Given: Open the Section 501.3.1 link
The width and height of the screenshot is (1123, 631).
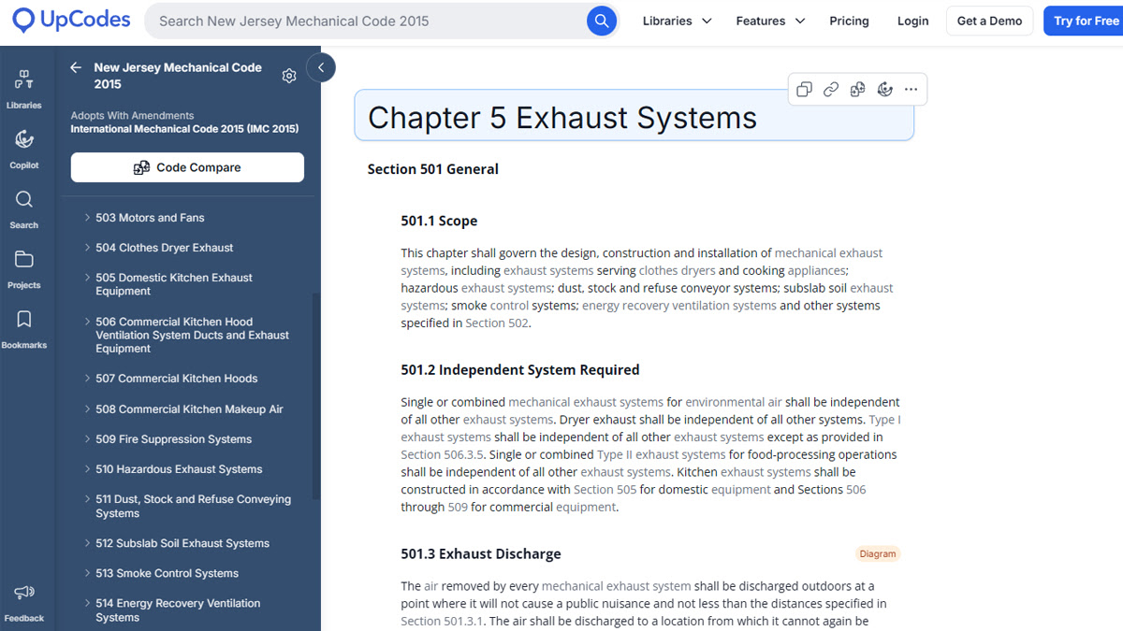Looking at the screenshot, I should [x=443, y=621].
